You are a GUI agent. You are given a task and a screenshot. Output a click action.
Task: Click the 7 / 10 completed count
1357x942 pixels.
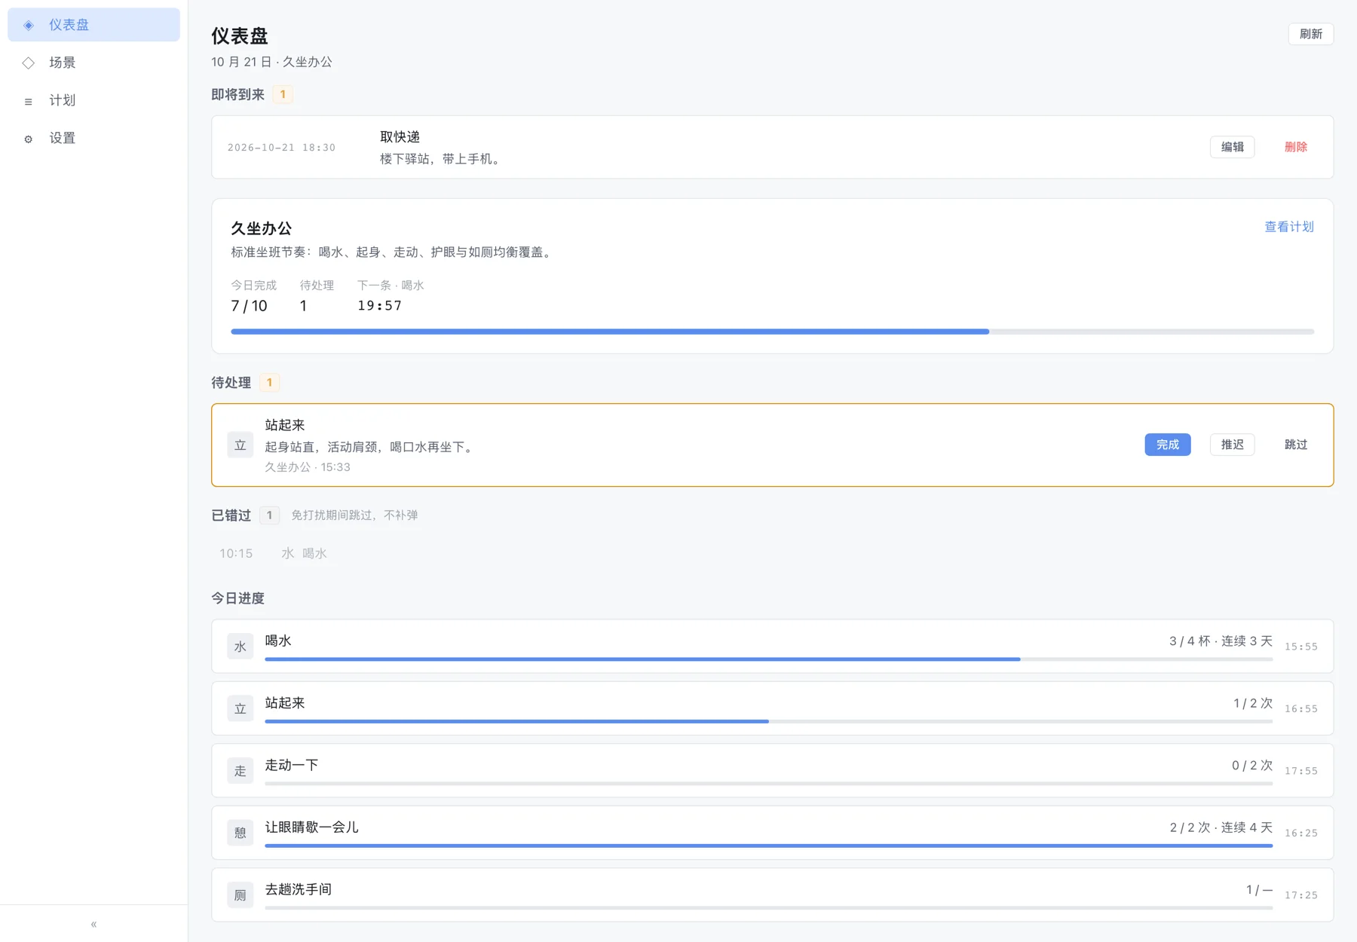click(249, 306)
